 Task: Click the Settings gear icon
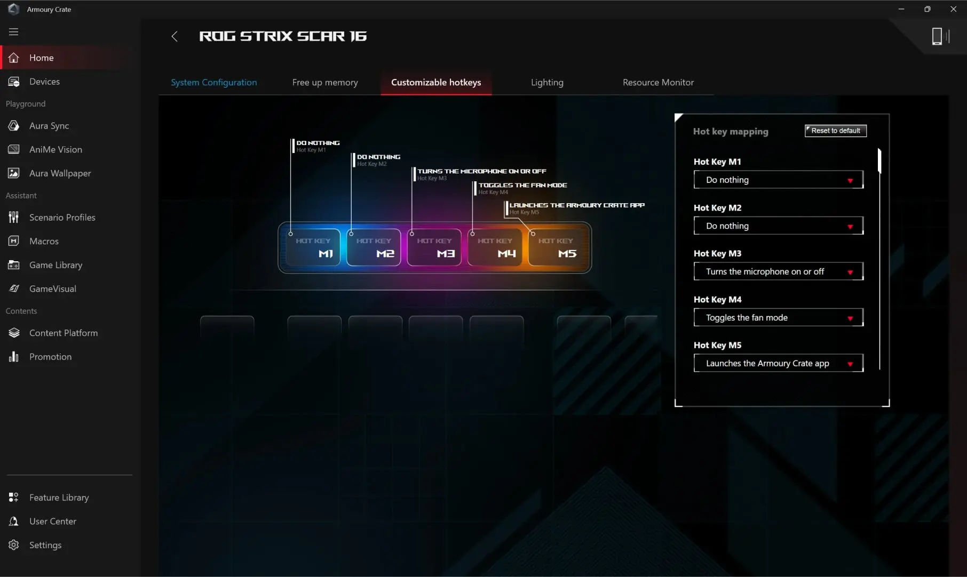click(14, 545)
